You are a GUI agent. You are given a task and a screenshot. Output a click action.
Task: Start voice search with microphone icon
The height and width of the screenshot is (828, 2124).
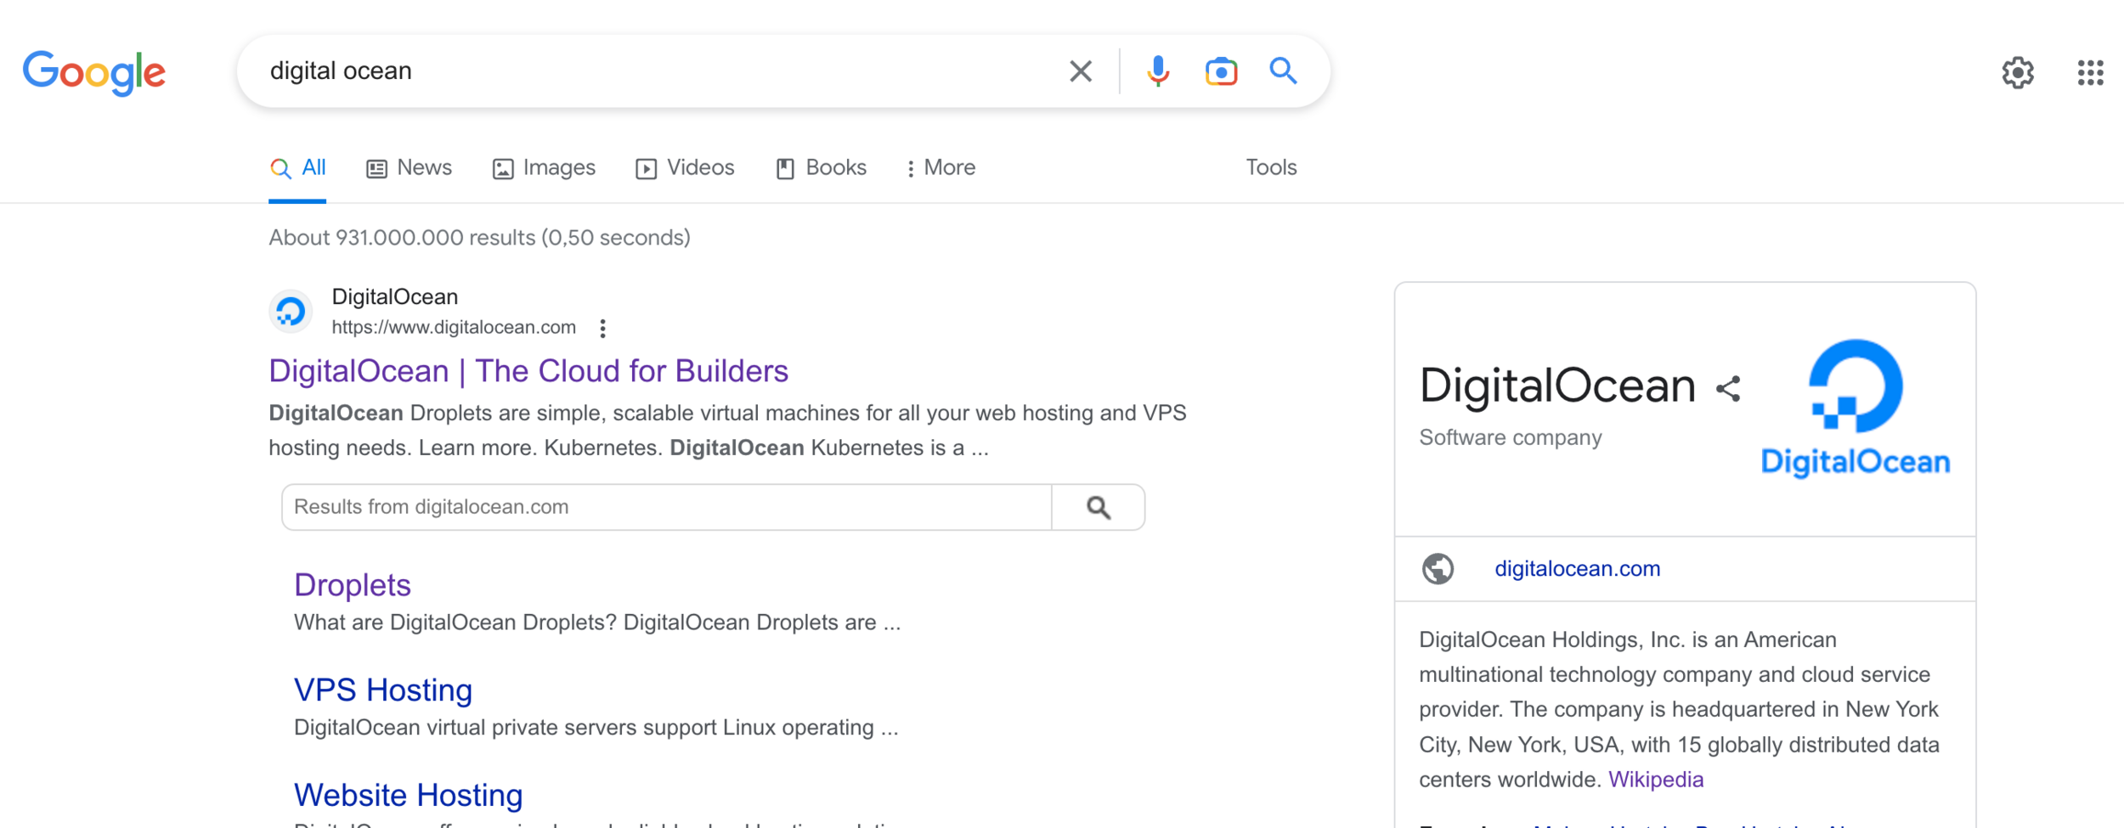1157,71
